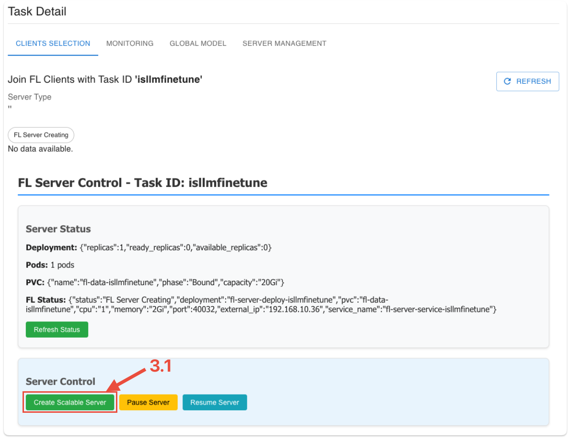This screenshot has width=573, height=441.
Task: Click the Task Detail page title
Action: 37,11
